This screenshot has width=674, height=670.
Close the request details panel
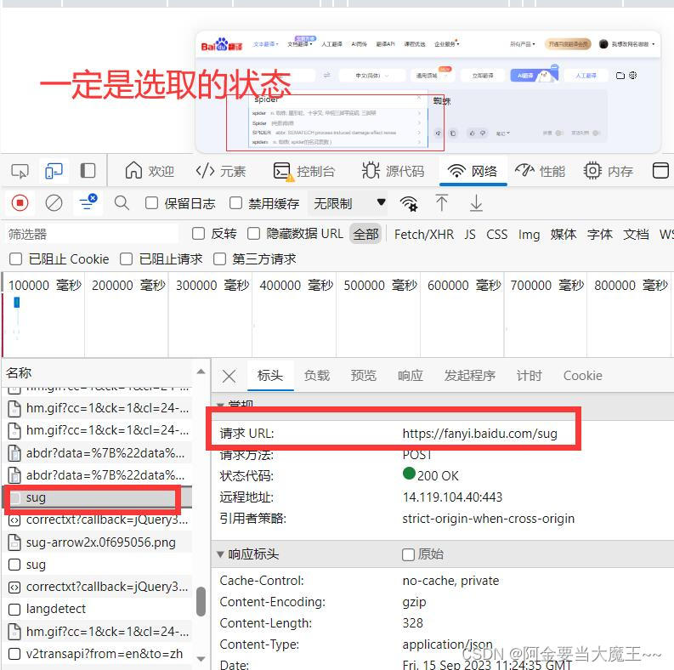coord(229,377)
